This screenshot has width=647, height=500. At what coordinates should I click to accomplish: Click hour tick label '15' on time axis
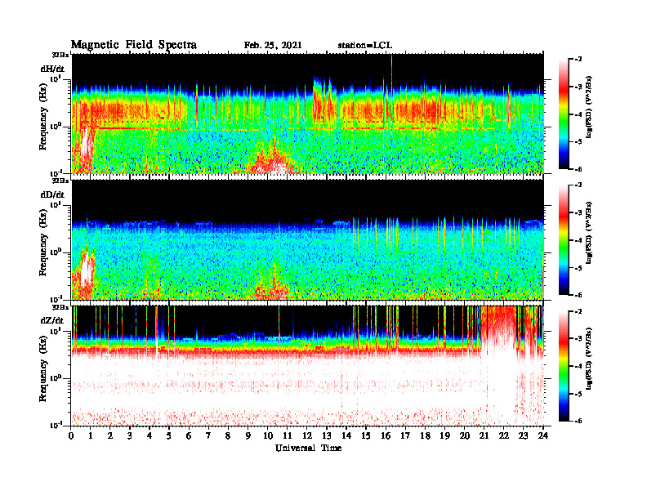366,435
